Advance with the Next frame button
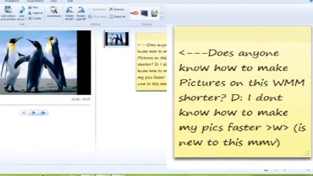This screenshot has height=176, width=313. click(43, 113)
